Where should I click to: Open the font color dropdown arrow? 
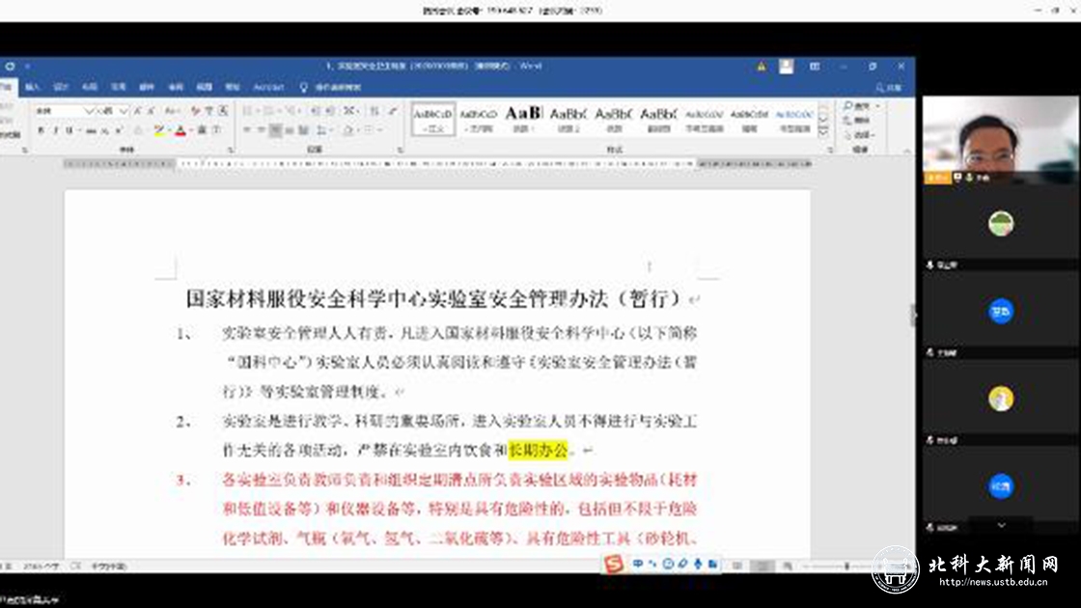coord(191,130)
